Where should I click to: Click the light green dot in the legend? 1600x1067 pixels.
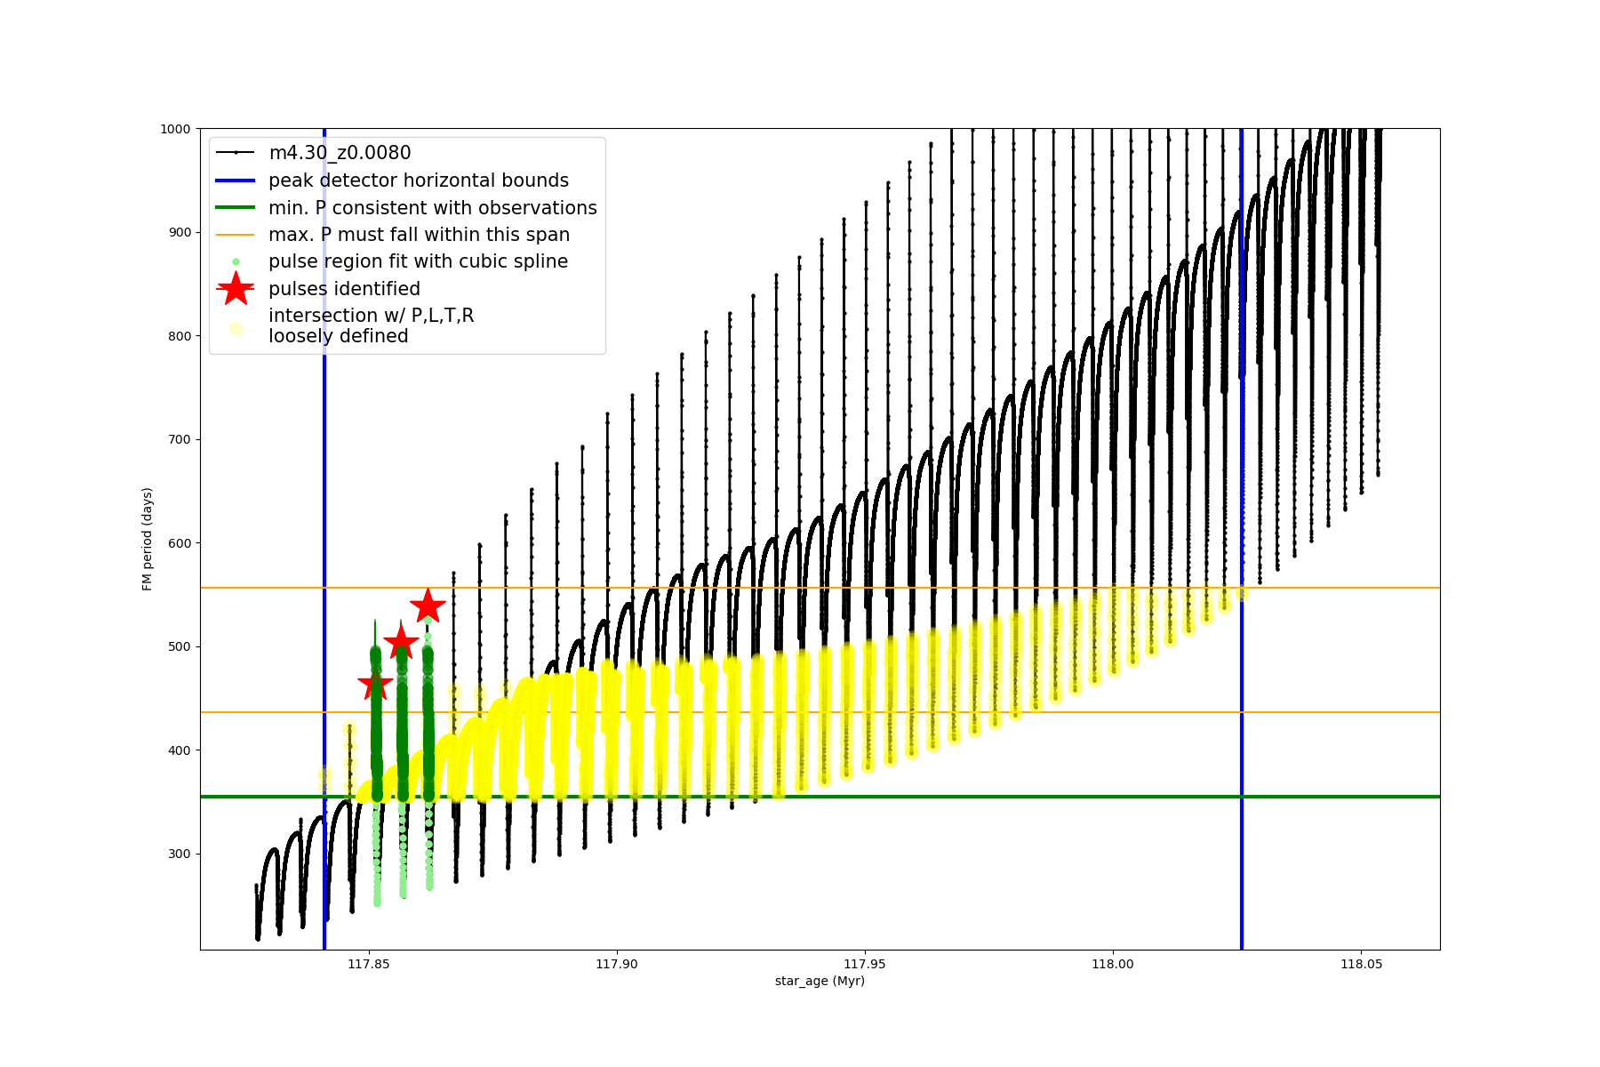pyautogui.click(x=236, y=261)
